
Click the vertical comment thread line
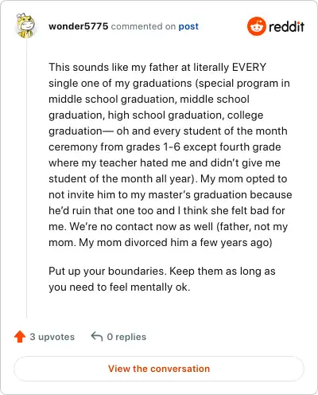(x=26, y=178)
